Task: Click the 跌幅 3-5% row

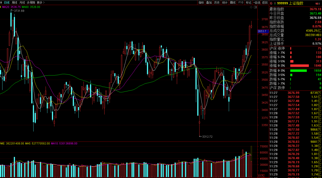Action: click(295, 75)
